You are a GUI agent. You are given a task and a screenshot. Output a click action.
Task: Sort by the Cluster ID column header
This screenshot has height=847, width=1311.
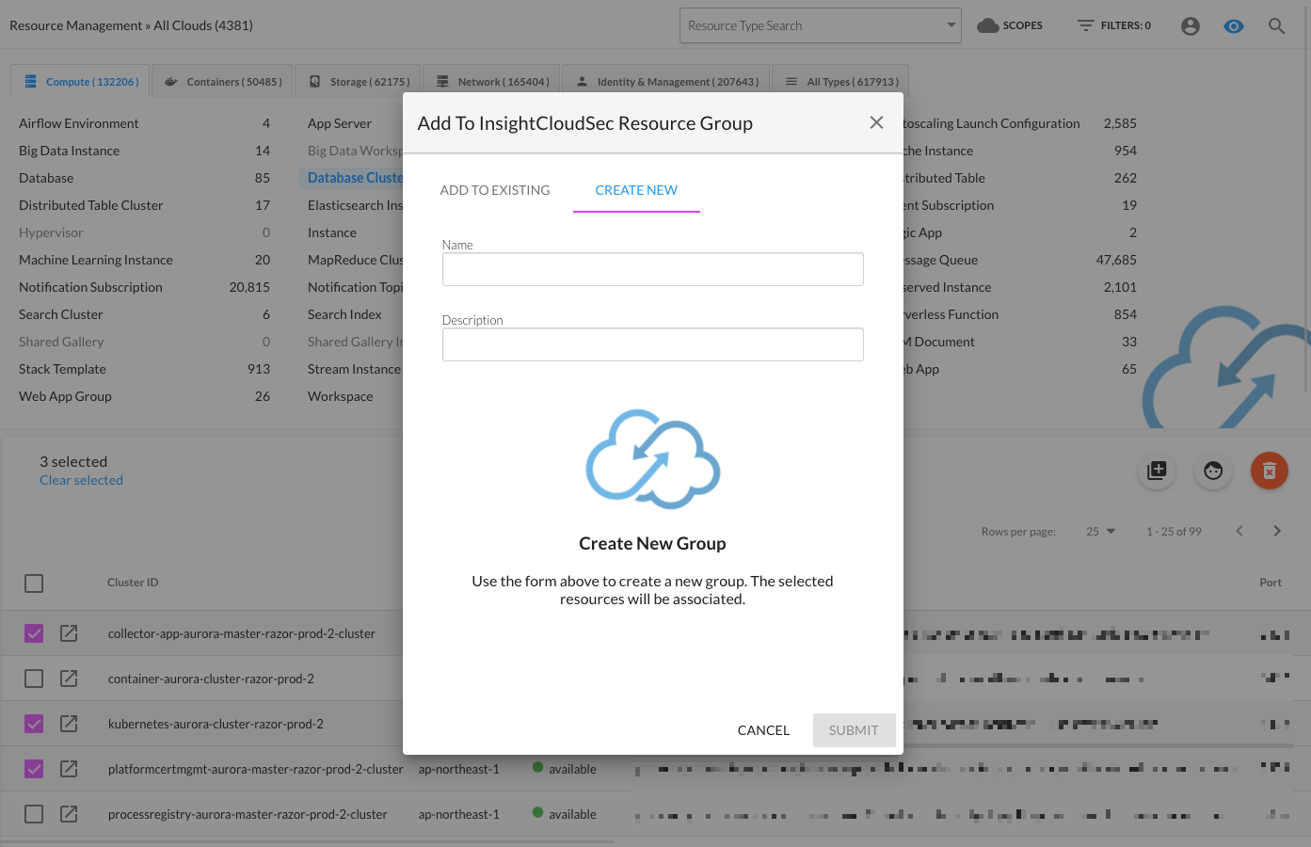point(133,583)
